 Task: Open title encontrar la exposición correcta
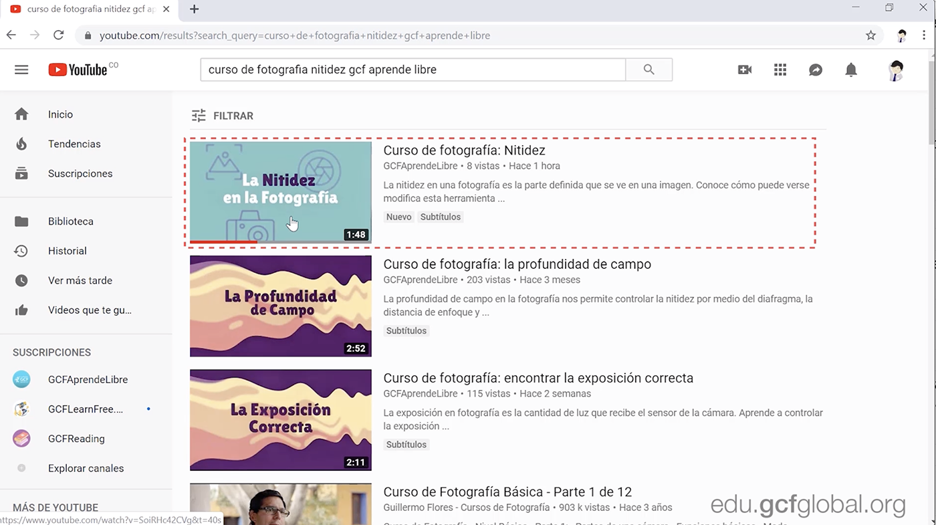[x=538, y=378]
